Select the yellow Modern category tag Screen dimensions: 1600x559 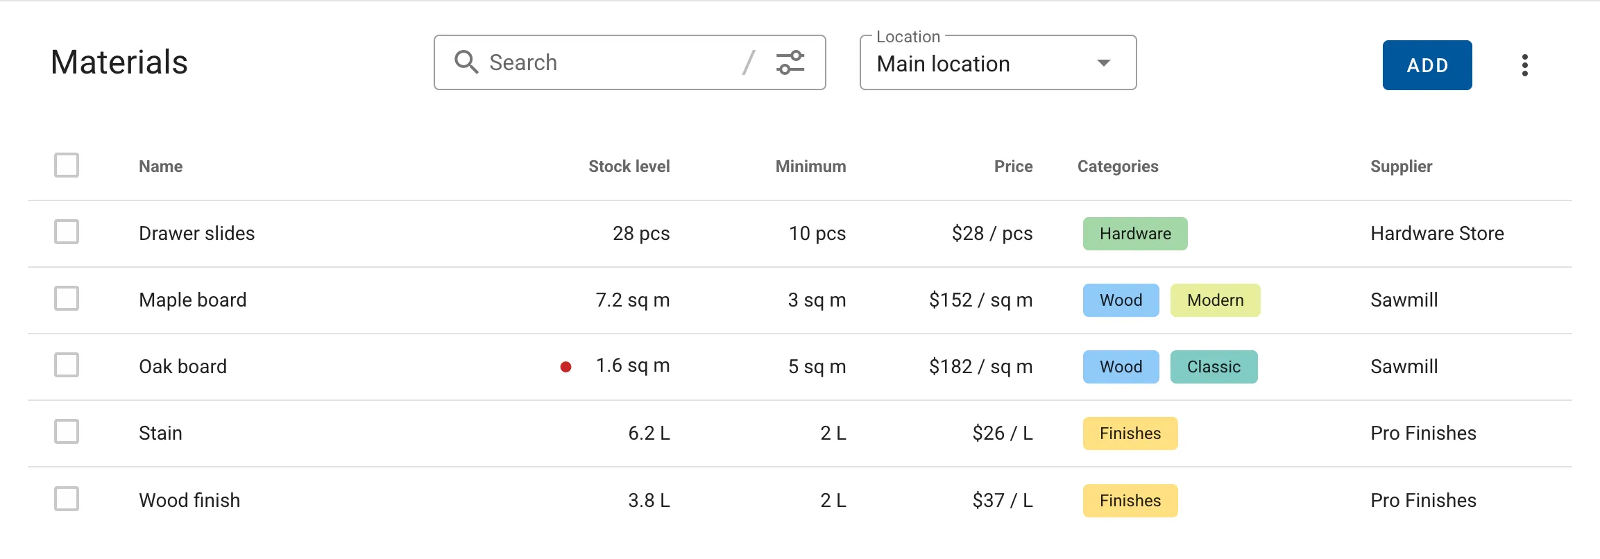pos(1215,300)
